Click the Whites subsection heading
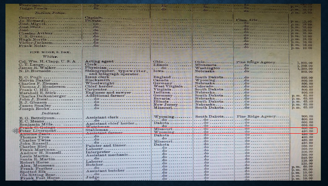328x186 pixels. coord(50,57)
